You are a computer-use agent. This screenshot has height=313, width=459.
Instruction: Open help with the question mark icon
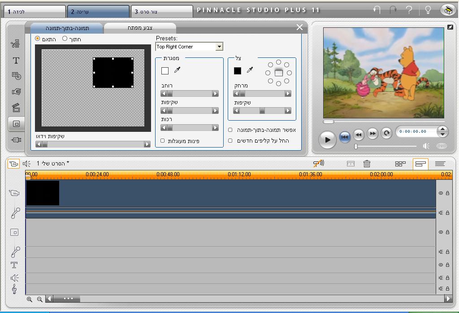tap(409, 10)
